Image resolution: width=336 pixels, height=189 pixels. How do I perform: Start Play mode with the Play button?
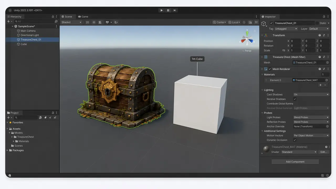pos(161,10)
